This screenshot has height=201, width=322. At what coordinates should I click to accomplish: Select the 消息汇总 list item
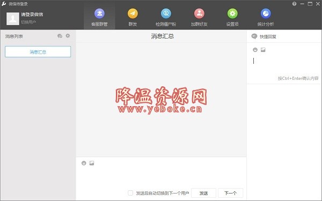coord(38,51)
